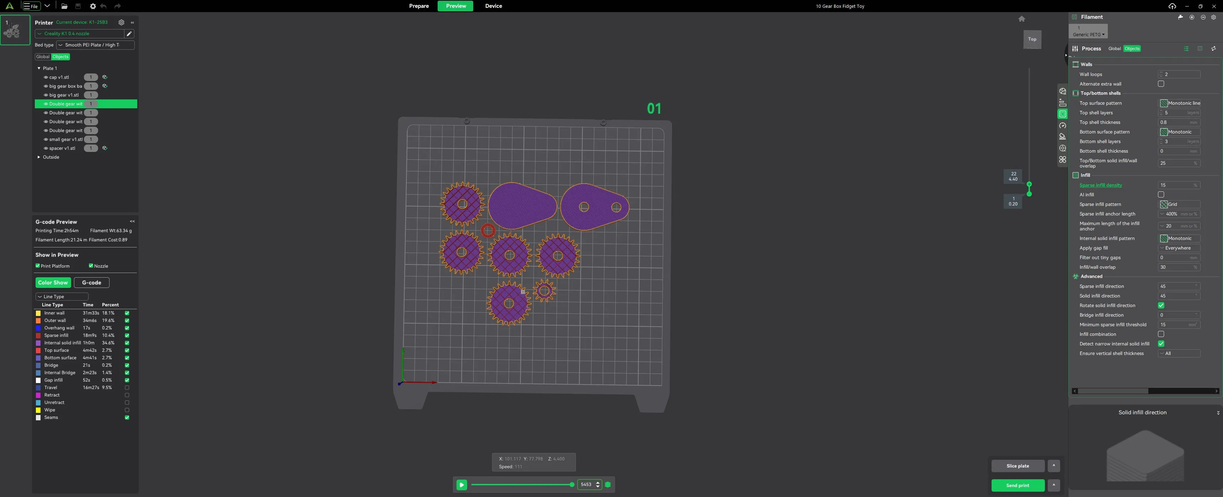The height and width of the screenshot is (497, 1223).
Task: Open printer settings gear beside current device
Action: click(x=121, y=22)
